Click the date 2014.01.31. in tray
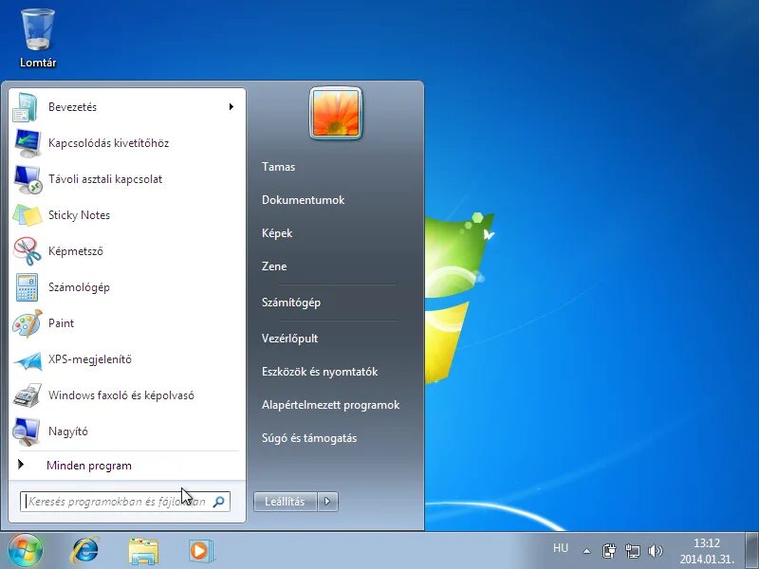The height and width of the screenshot is (569, 759). tap(707, 559)
